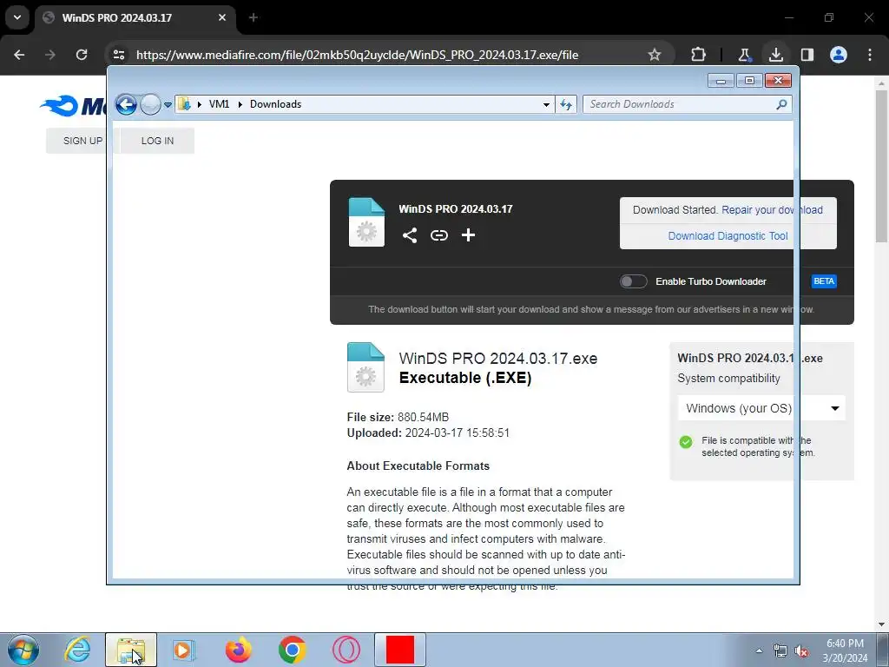Open Chrome side panel icon

point(807,55)
